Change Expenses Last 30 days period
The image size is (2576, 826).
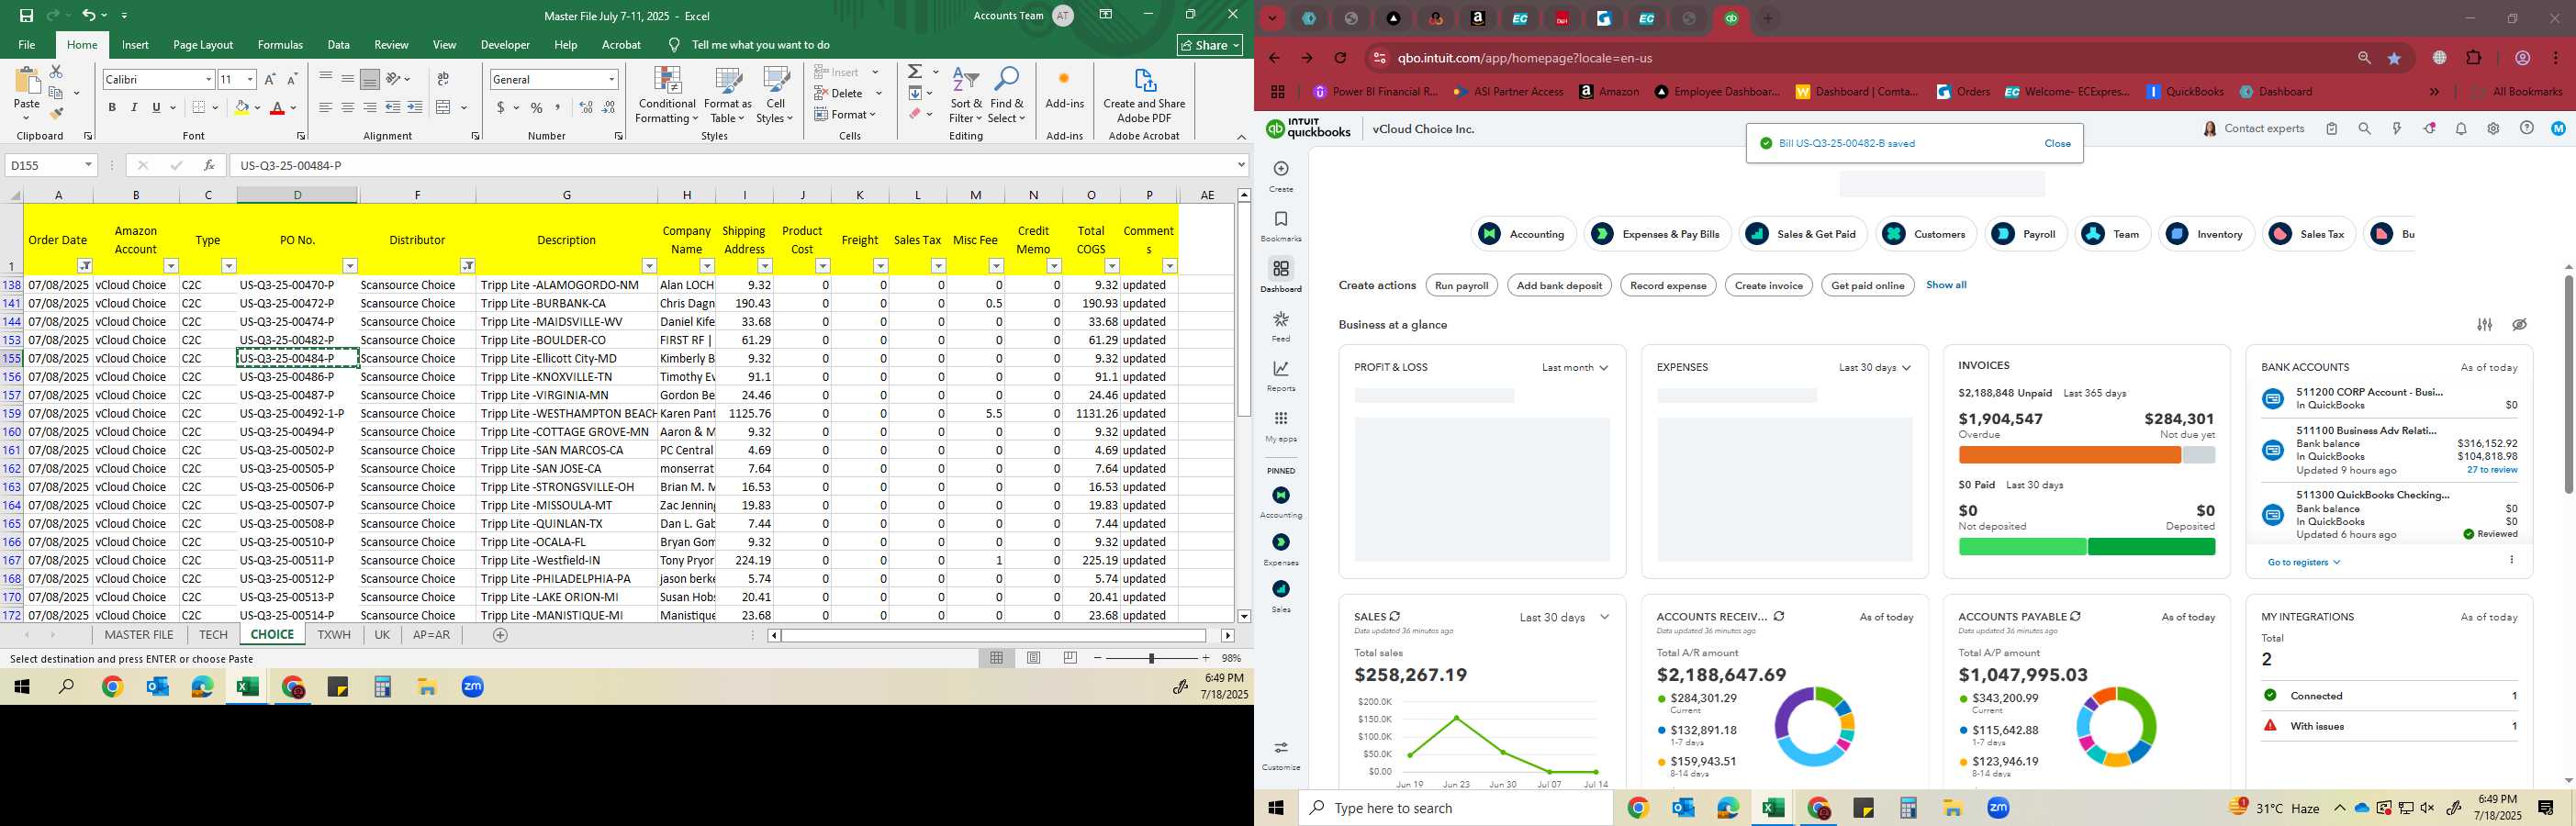[x=1875, y=368]
